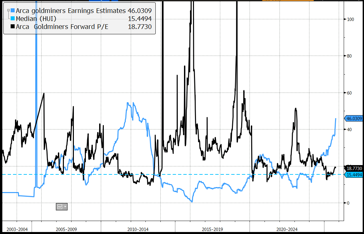Image resolution: width=364 pixels, height=234 pixels.
Task: Click the 0 tick on the y-axis
Action: pos(349,203)
